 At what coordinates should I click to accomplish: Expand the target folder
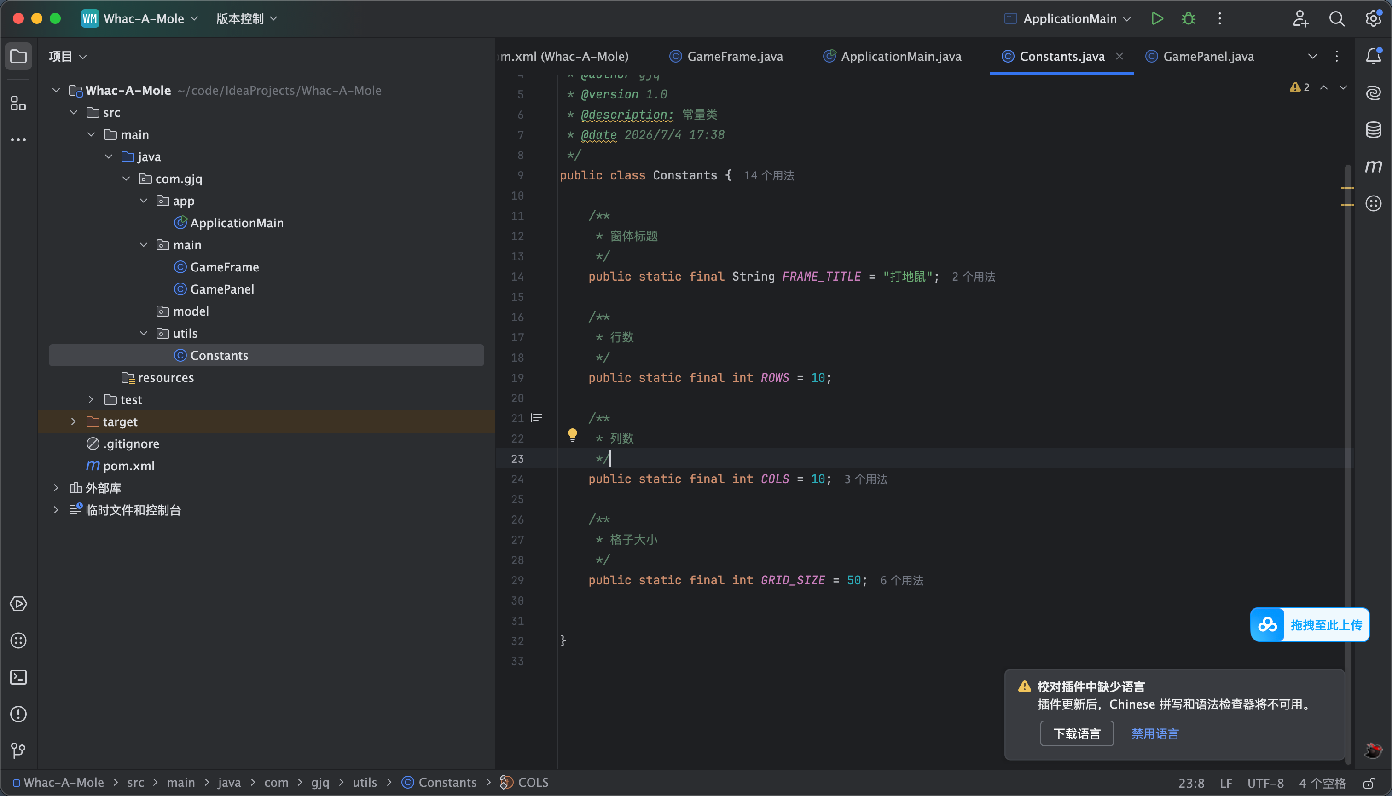(73, 421)
